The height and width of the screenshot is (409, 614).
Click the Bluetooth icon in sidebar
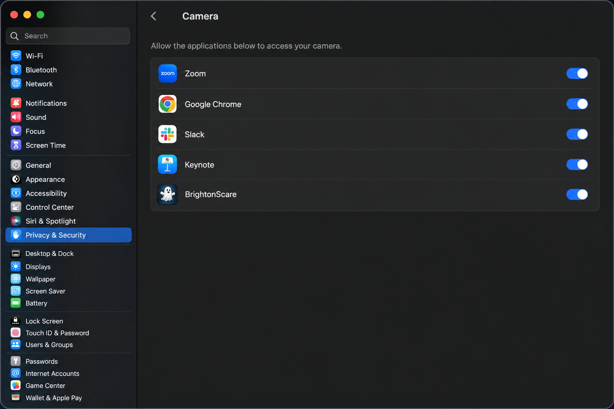pyautogui.click(x=16, y=69)
